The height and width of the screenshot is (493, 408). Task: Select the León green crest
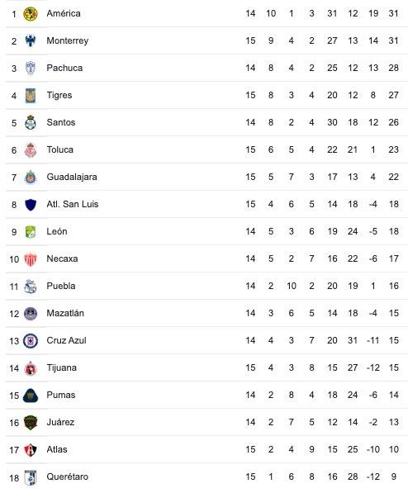[x=31, y=232]
